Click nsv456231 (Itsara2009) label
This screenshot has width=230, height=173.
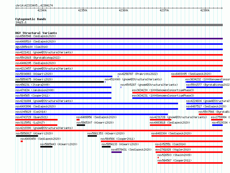coord(33,85)
